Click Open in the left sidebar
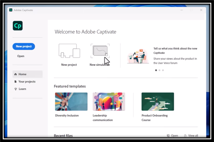 pyautogui.click(x=21, y=56)
